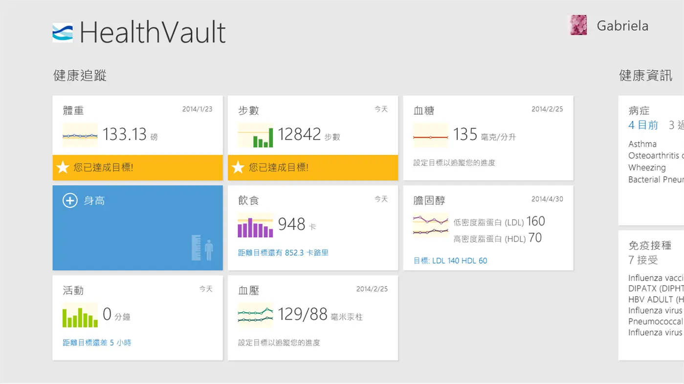This screenshot has height=384, width=684.
Task: Select the 4 目前 conditions tab
Action: [643, 125]
